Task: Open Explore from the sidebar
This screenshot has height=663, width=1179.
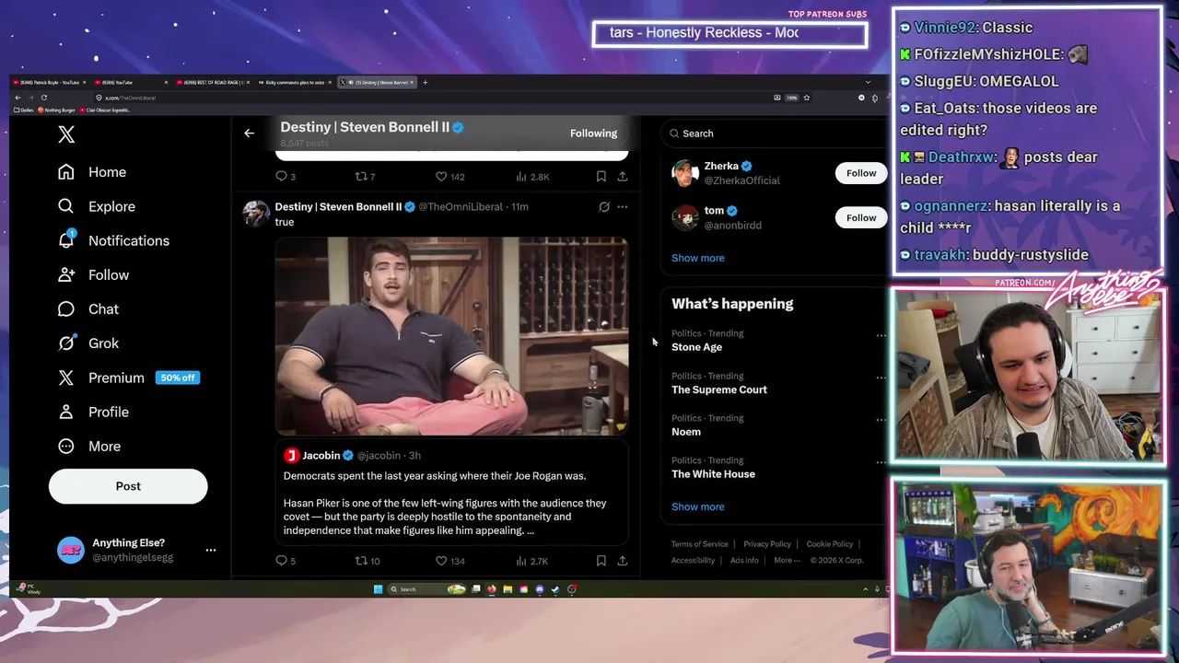Action: (97, 206)
